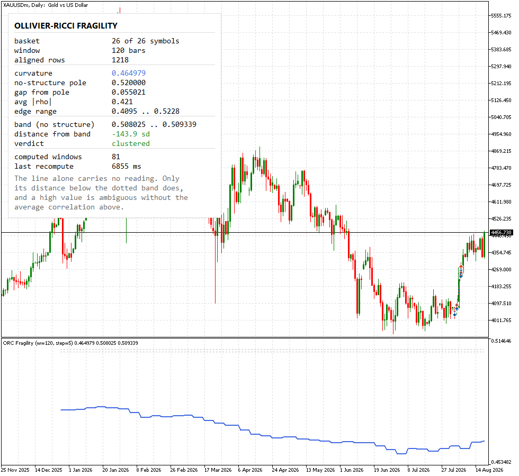This screenshot has height=476, width=519.
Task: Select the band range "0.508025 .. 0.509339" in the panel
Action: 154,125
